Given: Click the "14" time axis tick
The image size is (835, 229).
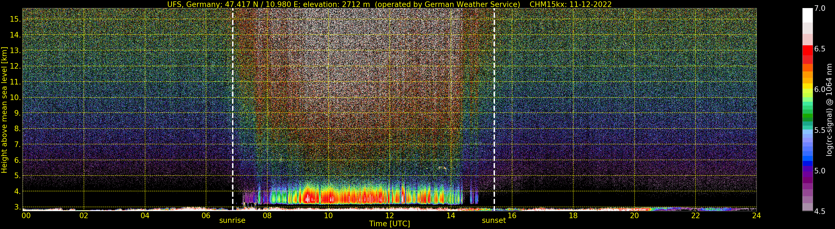Looking at the screenshot, I should 451,216.
